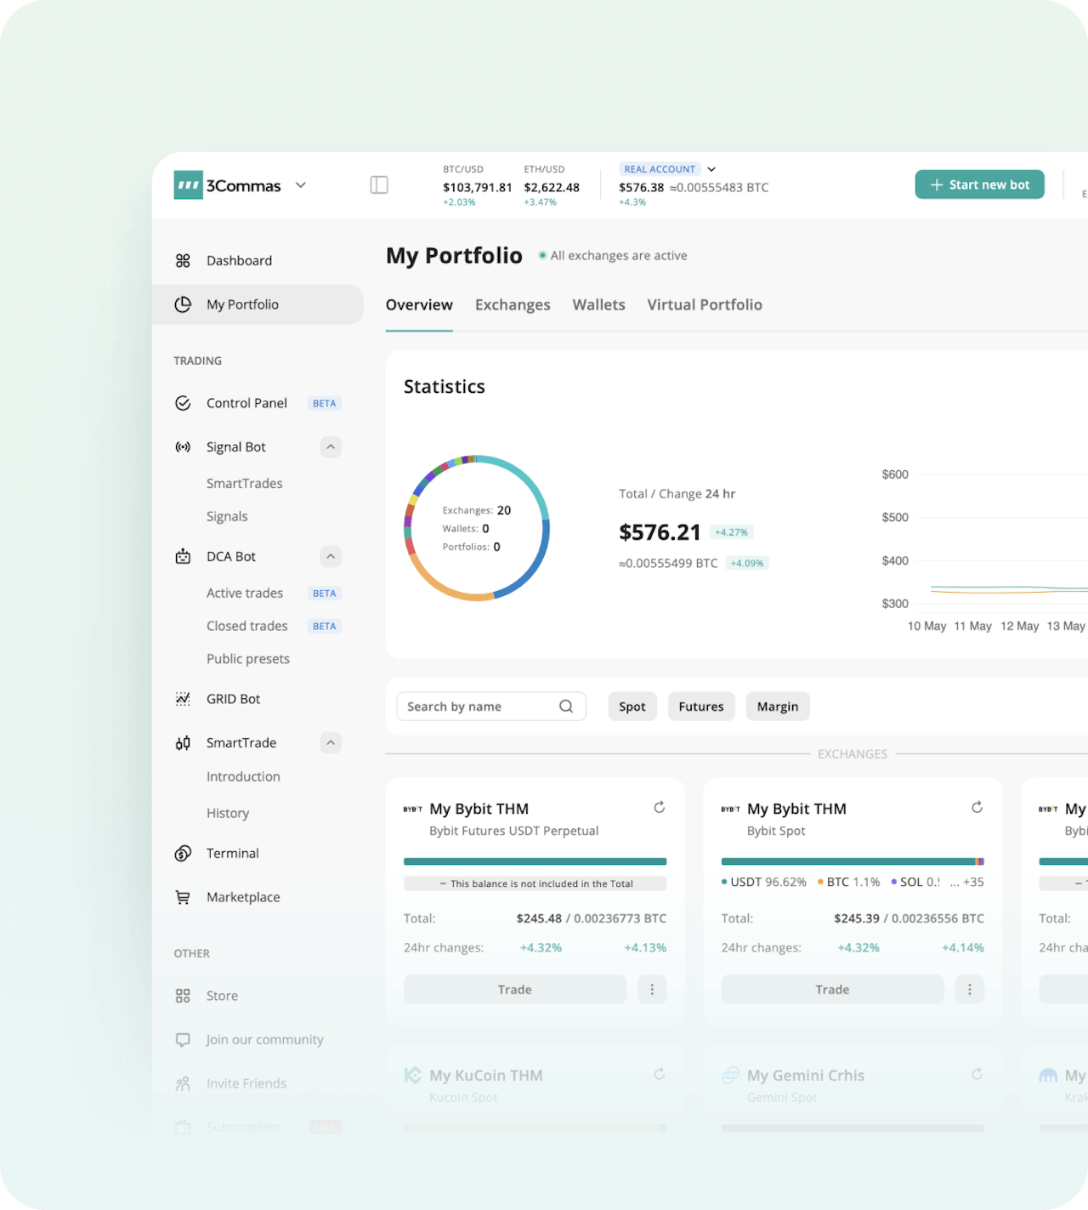Open the Dashboard from the sidebar
Screen dimensions: 1088x1210
pos(238,260)
